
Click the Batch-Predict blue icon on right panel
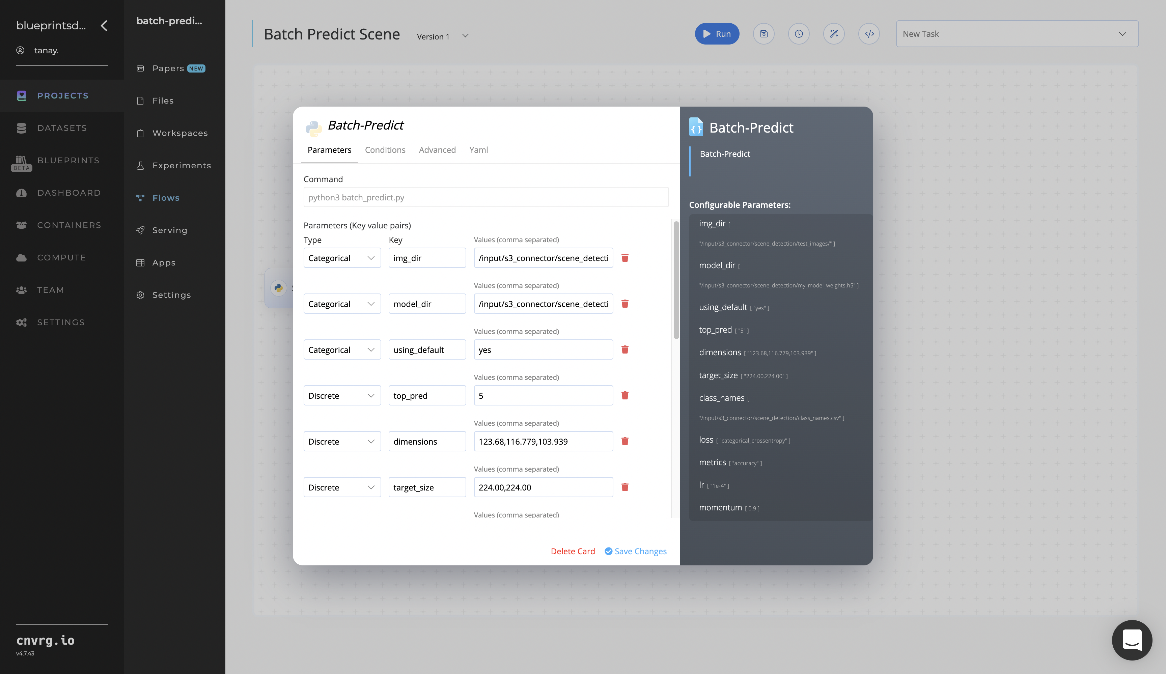(696, 128)
